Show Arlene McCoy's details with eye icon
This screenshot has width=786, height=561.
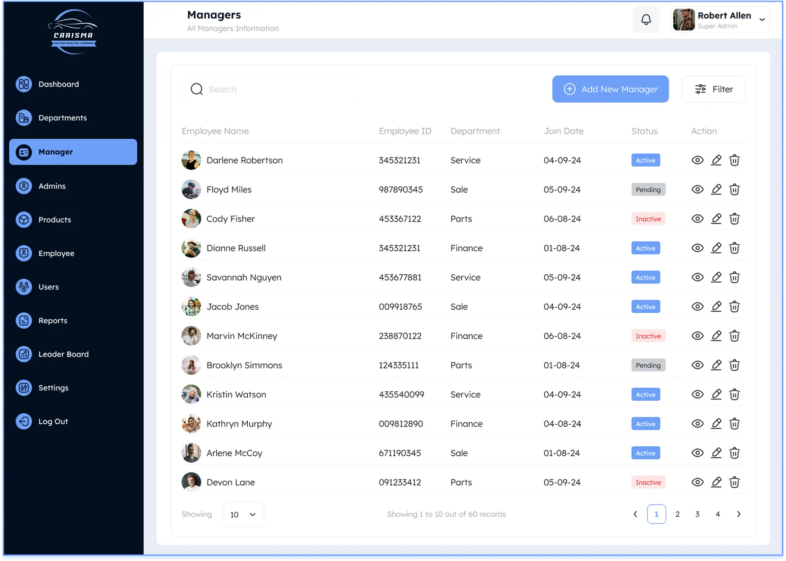click(697, 453)
